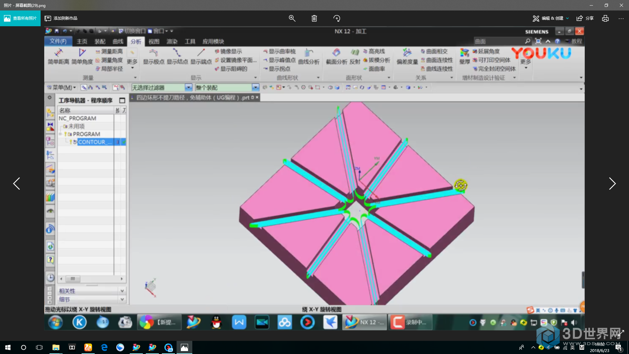Click 测量距离 measure distance
This screenshot has width=629, height=354.
[109, 51]
